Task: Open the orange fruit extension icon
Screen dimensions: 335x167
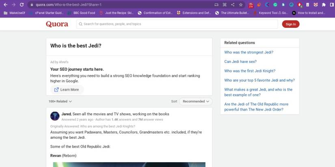Action: click(259, 4)
